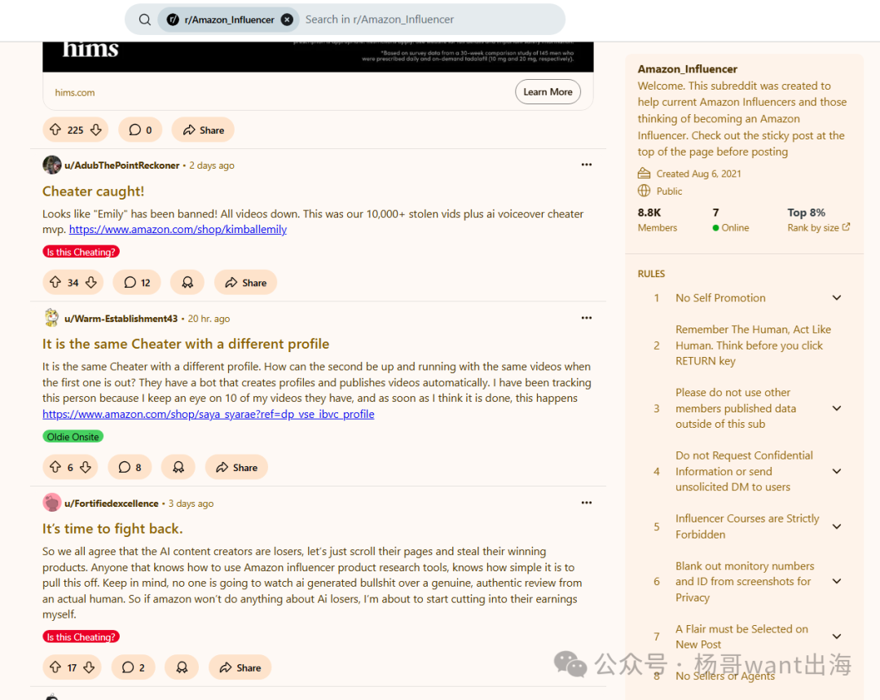Screen dimensions: 880x700
Task: Click rule 2 Remember The Human text
Action: coord(753,346)
